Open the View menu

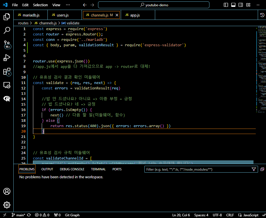56,5
